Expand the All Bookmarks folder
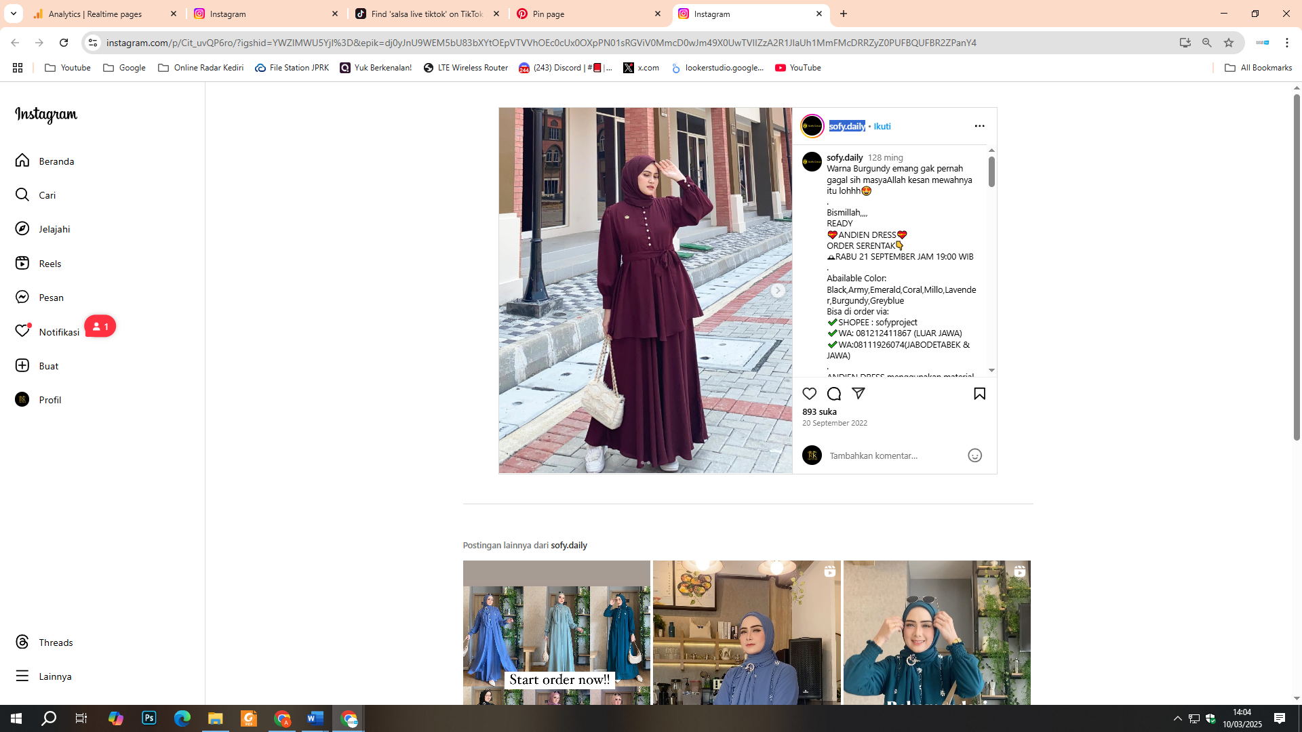Viewport: 1302px width, 732px height. (1258, 68)
